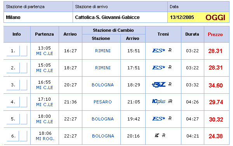Open info button 1. for 13:05 departure
Viewport: 233px width, 146px height.
tap(13, 51)
